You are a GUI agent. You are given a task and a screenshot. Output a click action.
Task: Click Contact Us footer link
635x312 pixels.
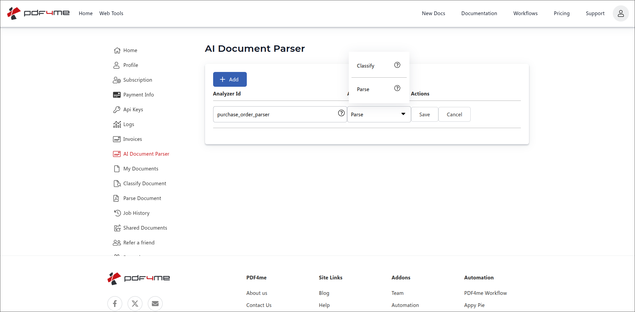coord(259,305)
